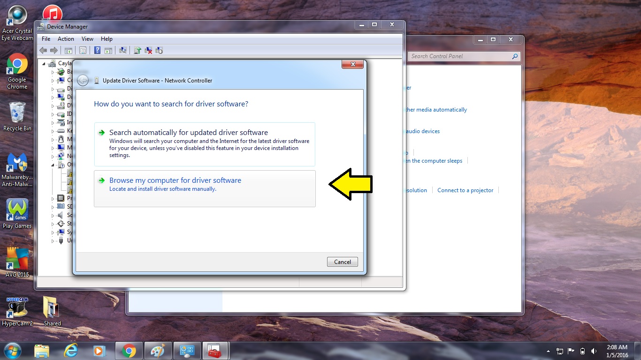Image resolution: width=641 pixels, height=360 pixels.
Task: Select the Recycle Bin desktop icon
Action: coord(17,117)
